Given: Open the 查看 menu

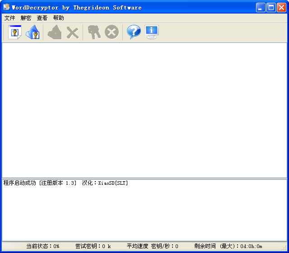Looking at the screenshot, I should (x=42, y=18).
